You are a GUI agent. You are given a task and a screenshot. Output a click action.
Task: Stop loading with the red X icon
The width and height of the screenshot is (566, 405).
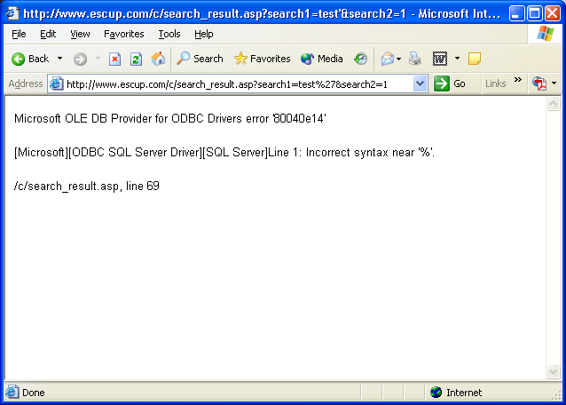point(114,59)
